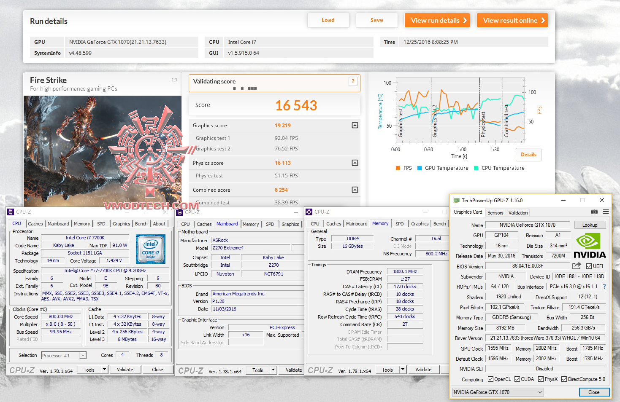Click the Driver Version field in GPU-Z

(x=545, y=338)
